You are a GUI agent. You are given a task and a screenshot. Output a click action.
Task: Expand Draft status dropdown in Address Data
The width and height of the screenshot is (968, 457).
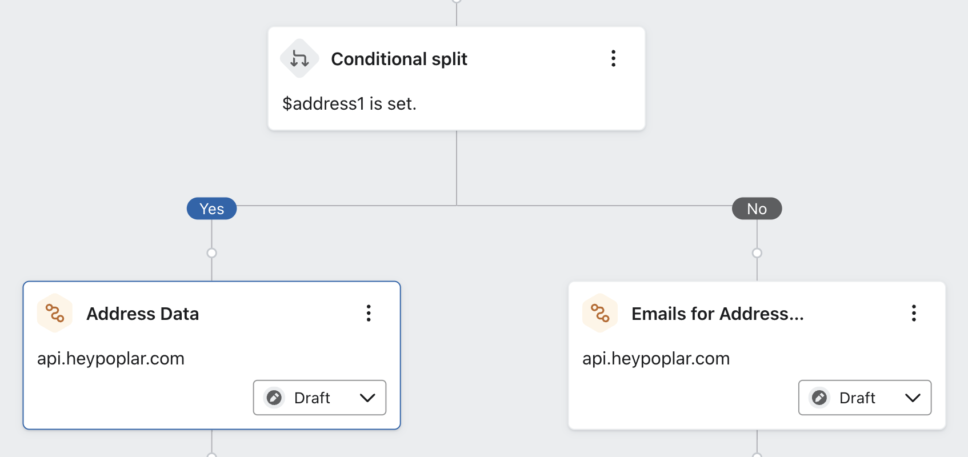(x=319, y=398)
